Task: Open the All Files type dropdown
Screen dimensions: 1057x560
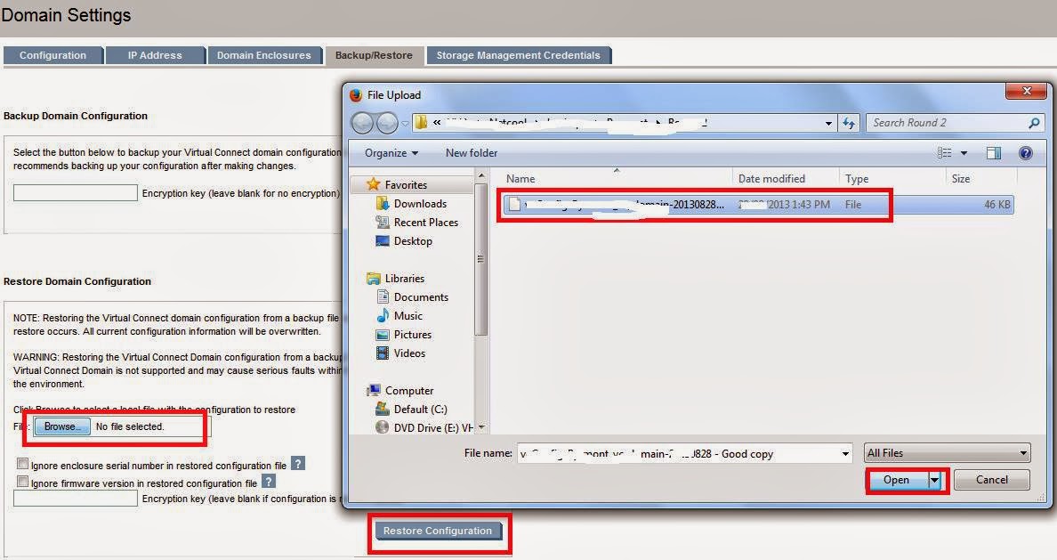Action: click(948, 453)
